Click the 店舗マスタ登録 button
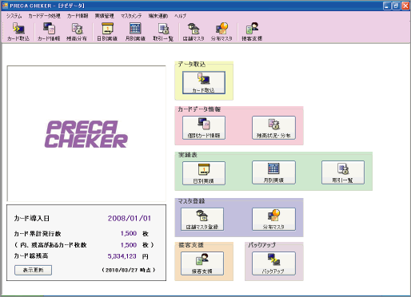Viewport: 411px width, 297px height. pyautogui.click(x=202, y=220)
